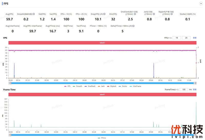
Task: Open help icon beside Drop(FPS) [/h]
Action: pos(104,14)
